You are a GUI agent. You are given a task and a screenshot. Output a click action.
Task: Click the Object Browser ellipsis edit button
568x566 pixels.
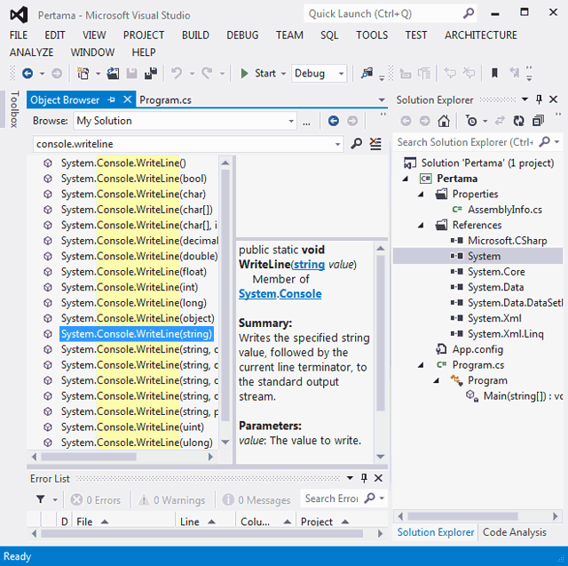(x=306, y=122)
